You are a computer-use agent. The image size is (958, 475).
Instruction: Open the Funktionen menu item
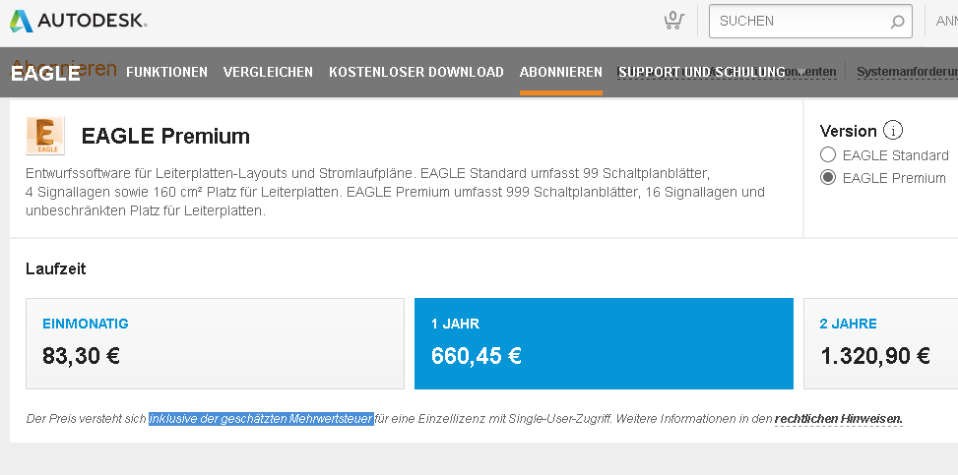tap(166, 72)
